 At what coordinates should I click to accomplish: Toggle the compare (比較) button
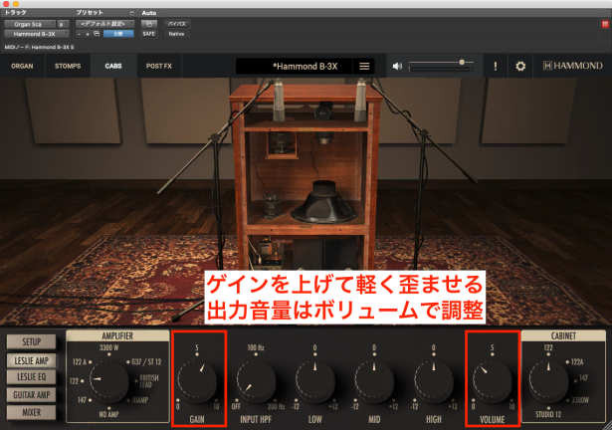click(118, 34)
